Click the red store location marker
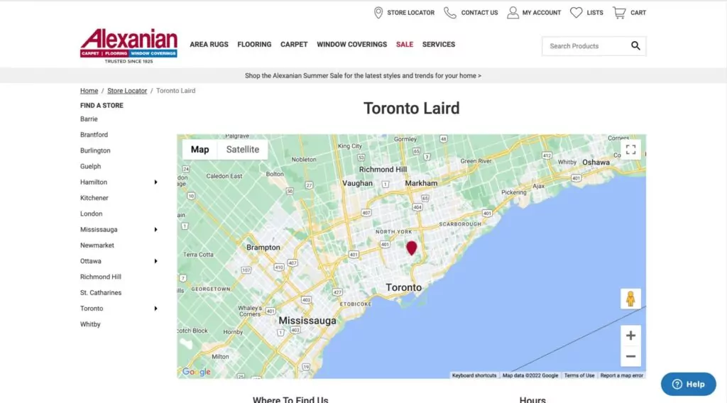 click(411, 248)
